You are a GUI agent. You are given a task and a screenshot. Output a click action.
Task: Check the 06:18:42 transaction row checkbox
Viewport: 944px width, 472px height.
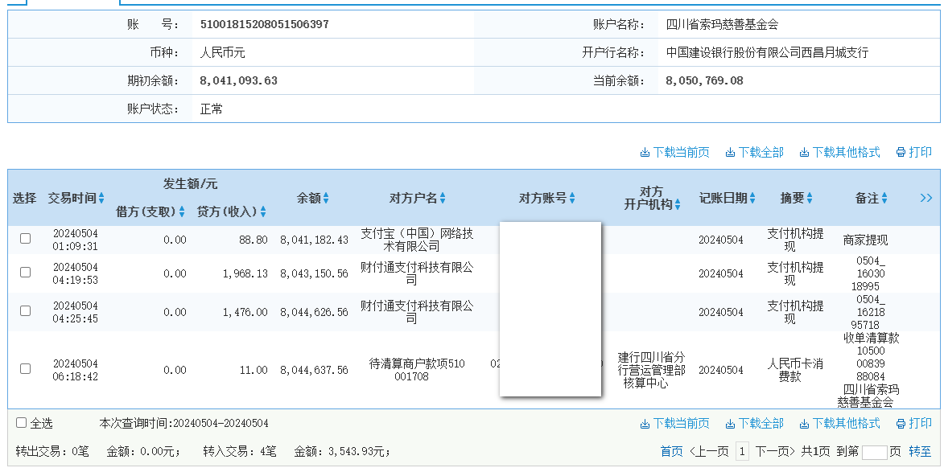point(25,368)
